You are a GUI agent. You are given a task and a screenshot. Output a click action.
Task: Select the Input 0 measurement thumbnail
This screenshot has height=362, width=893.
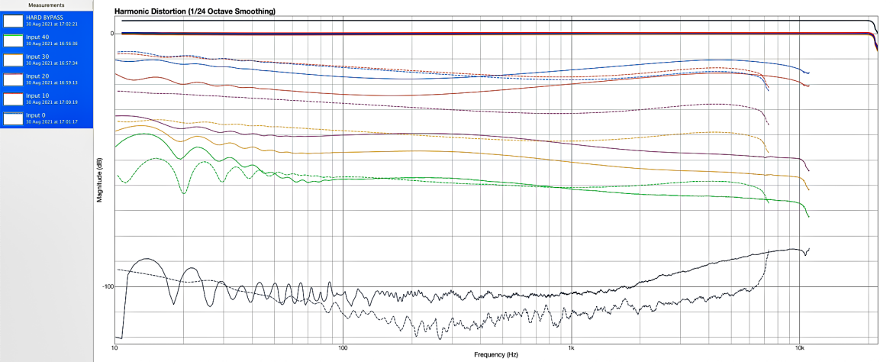12,118
